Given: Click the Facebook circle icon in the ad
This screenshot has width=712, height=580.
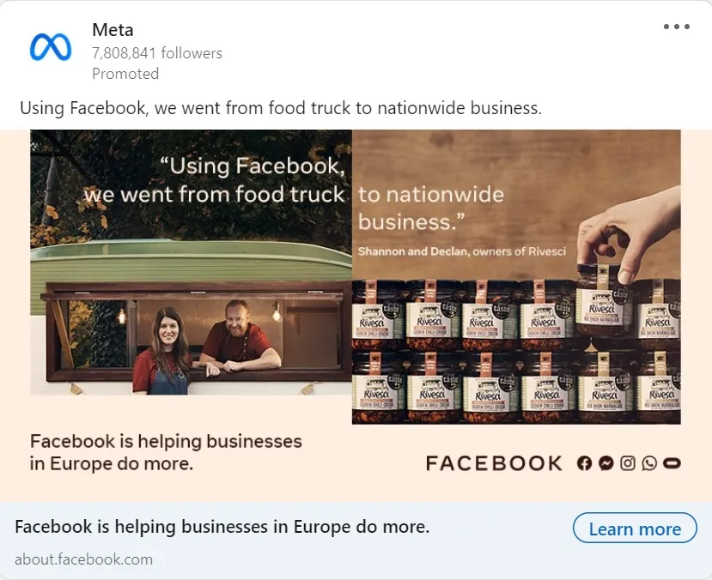Looking at the screenshot, I should coord(584,463).
